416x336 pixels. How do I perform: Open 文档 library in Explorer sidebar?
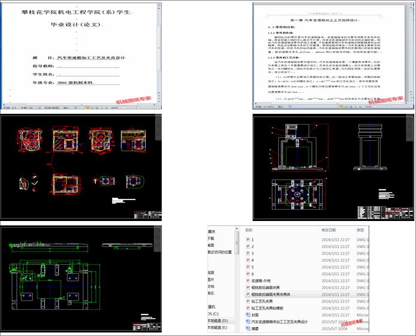click(x=211, y=286)
